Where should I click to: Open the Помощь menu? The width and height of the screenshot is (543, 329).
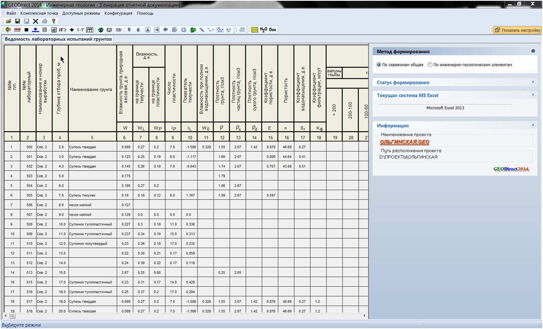click(145, 13)
